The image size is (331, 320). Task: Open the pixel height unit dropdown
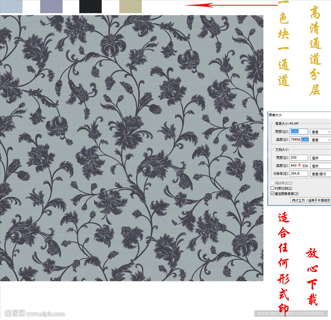click(x=321, y=140)
